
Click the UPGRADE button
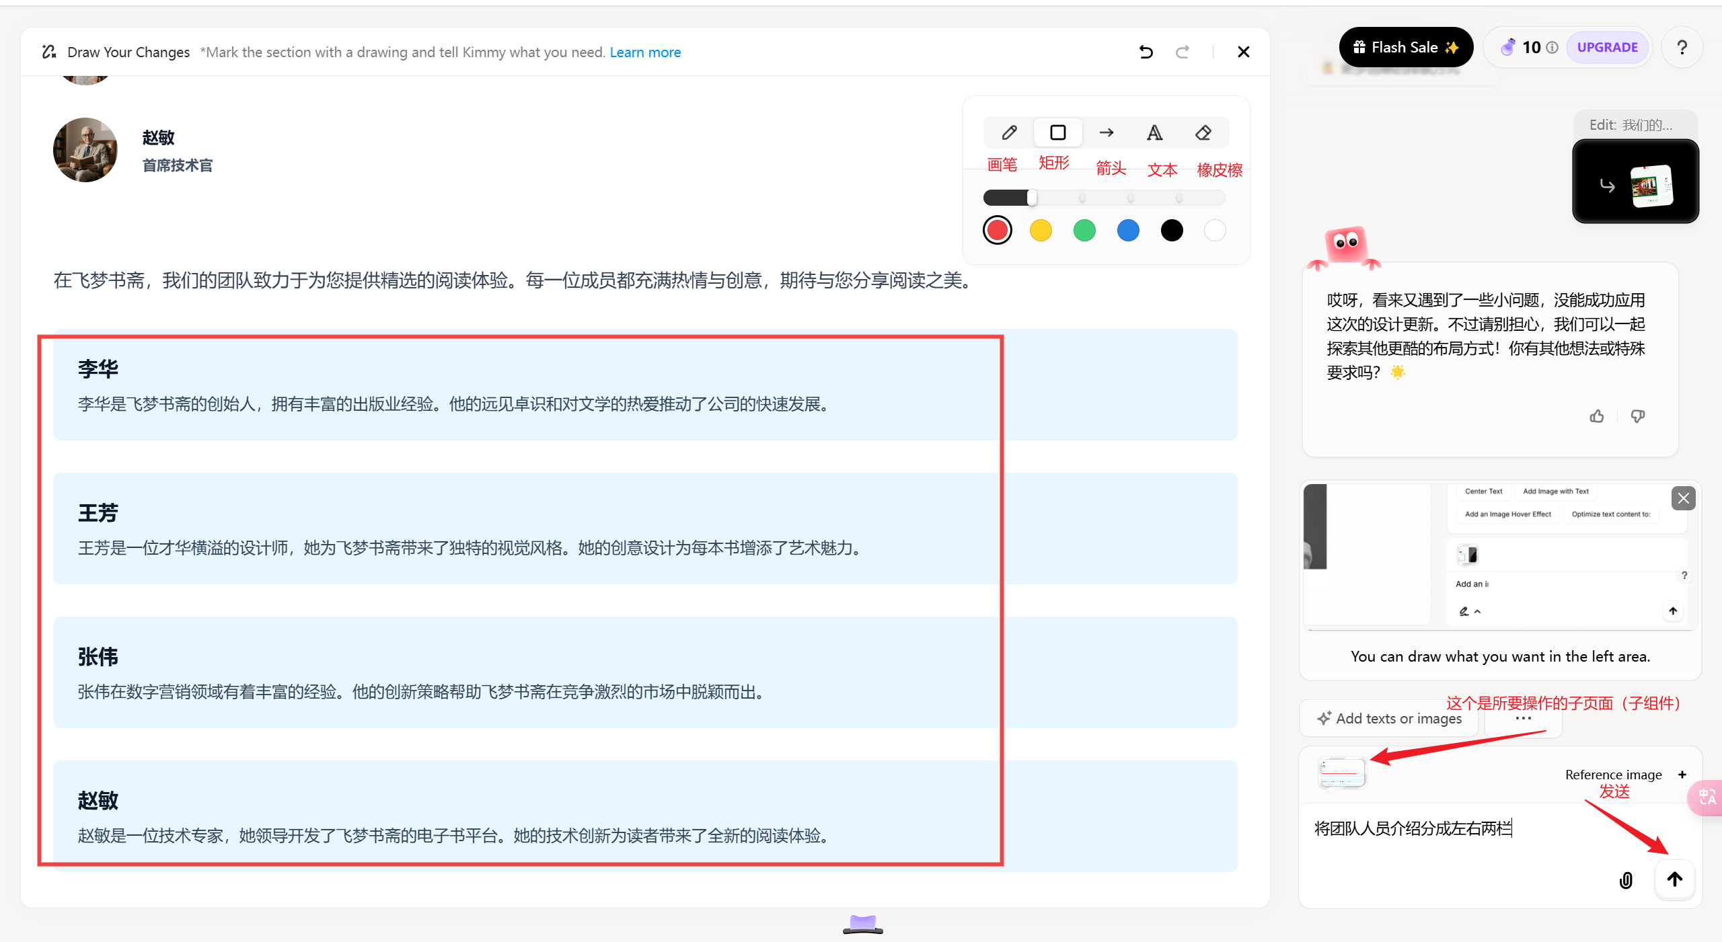1607,48
